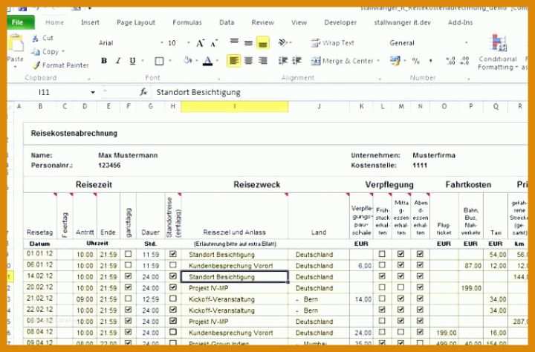
Task: Apply the Font Color red swatch button
Action: pos(207,61)
